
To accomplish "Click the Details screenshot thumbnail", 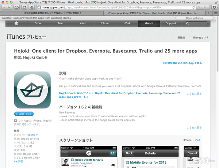I will 150,157.
